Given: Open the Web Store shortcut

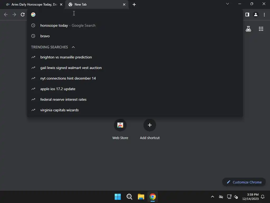Looking at the screenshot, I should pyautogui.click(x=120, y=130).
